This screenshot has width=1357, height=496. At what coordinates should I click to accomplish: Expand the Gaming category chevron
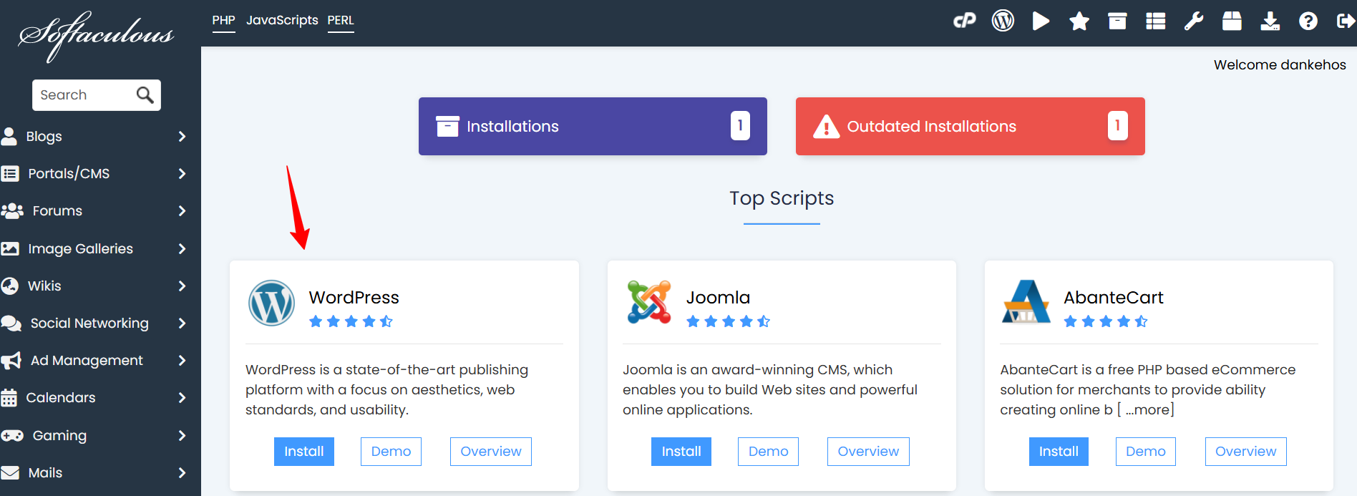tap(182, 435)
